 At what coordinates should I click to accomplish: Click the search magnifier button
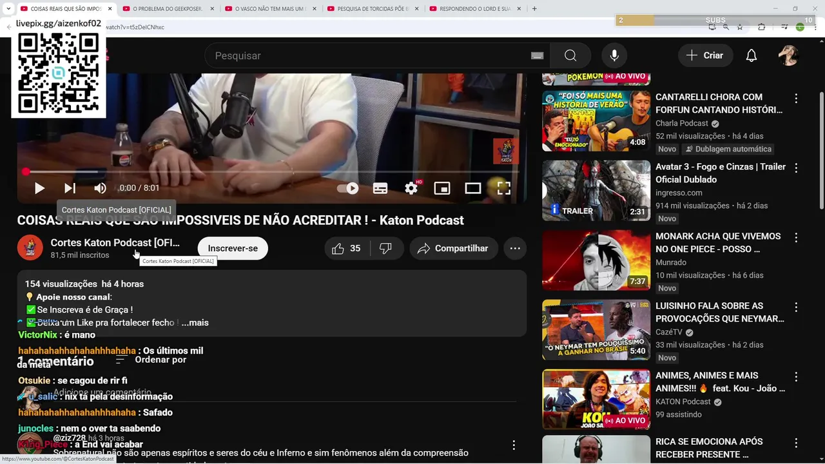point(570,55)
